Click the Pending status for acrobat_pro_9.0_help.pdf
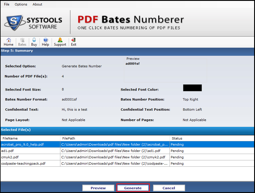The image size is (255, 193). point(177,144)
